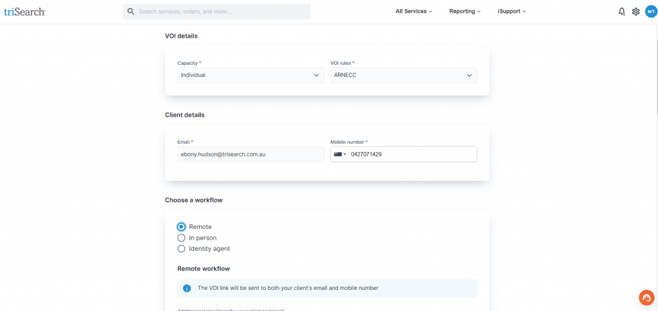The height and width of the screenshot is (311, 658).
Task: Click the search magnifier icon
Action: coord(131,12)
